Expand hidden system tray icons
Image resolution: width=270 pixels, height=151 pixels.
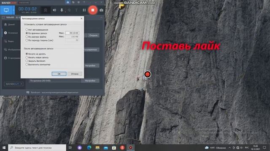[229, 148]
